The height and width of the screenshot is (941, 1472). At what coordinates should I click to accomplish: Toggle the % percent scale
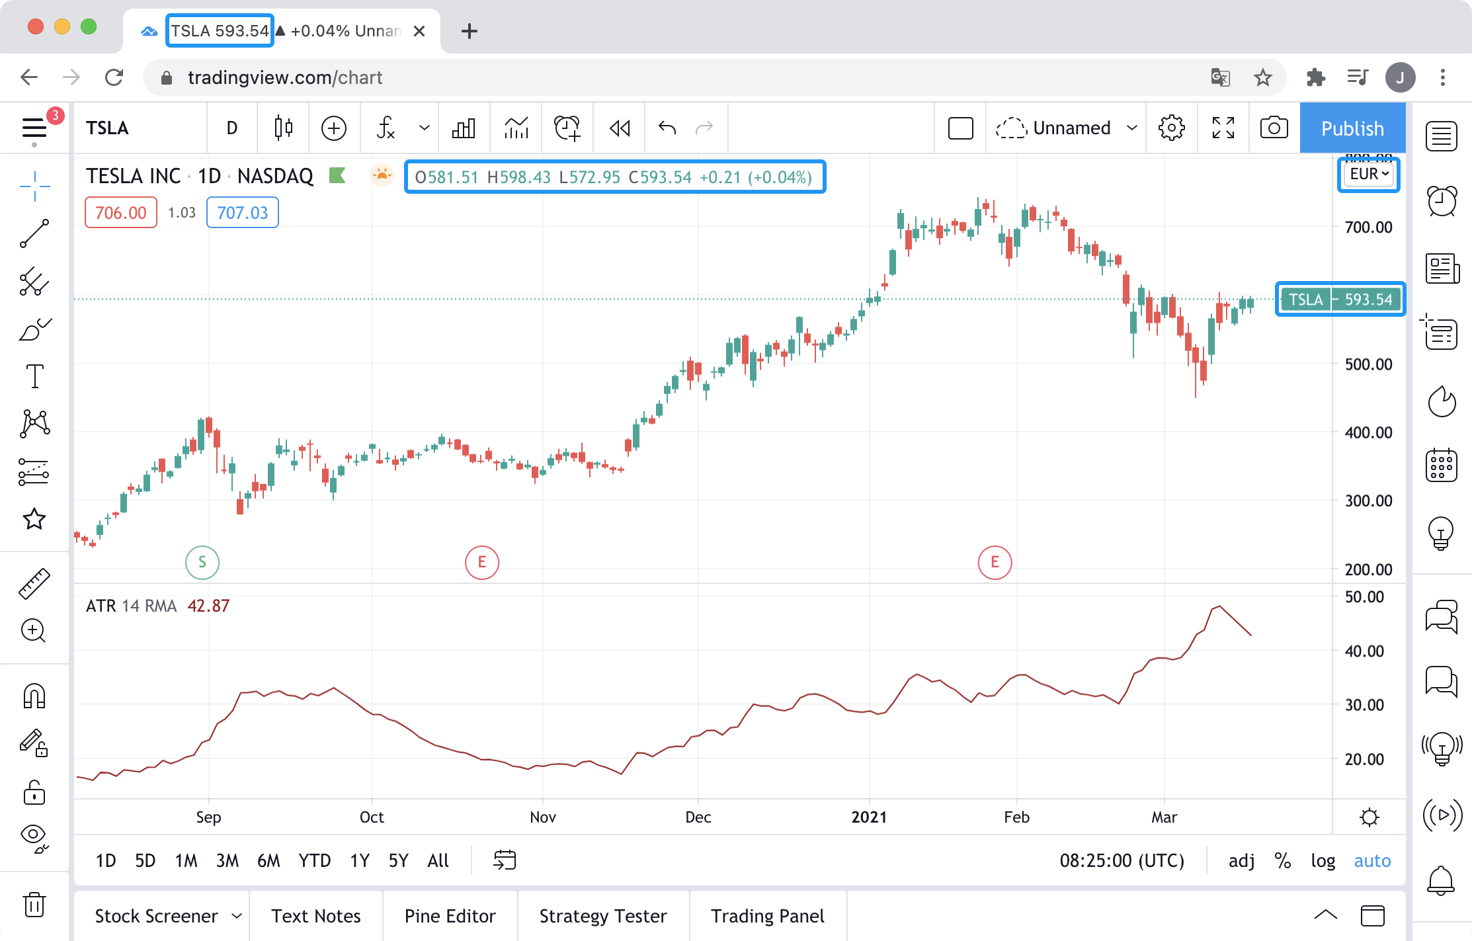pyautogui.click(x=1283, y=860)
